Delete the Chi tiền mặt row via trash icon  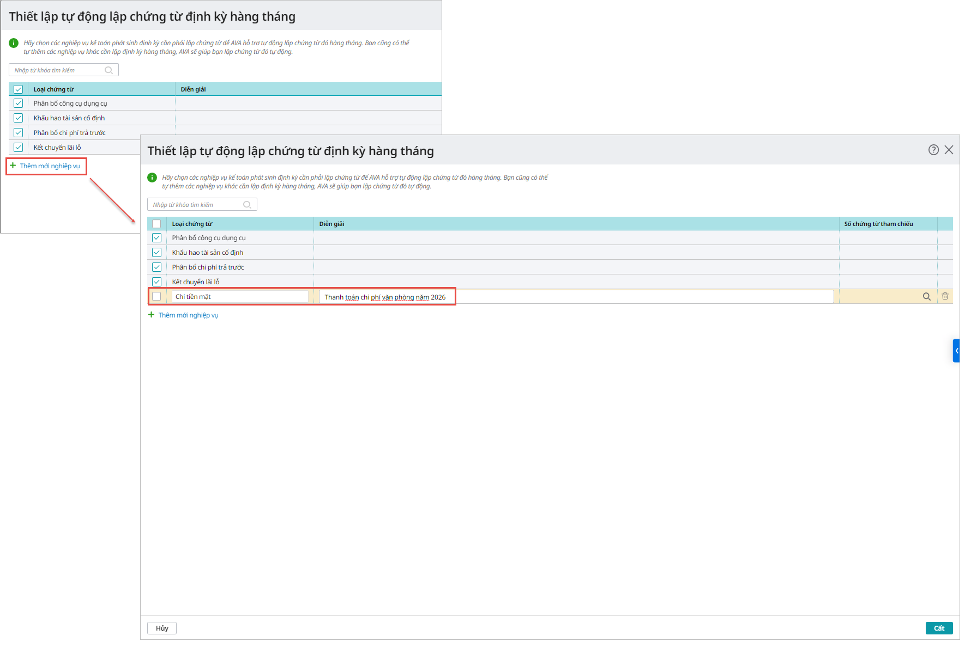pos(945,296)
